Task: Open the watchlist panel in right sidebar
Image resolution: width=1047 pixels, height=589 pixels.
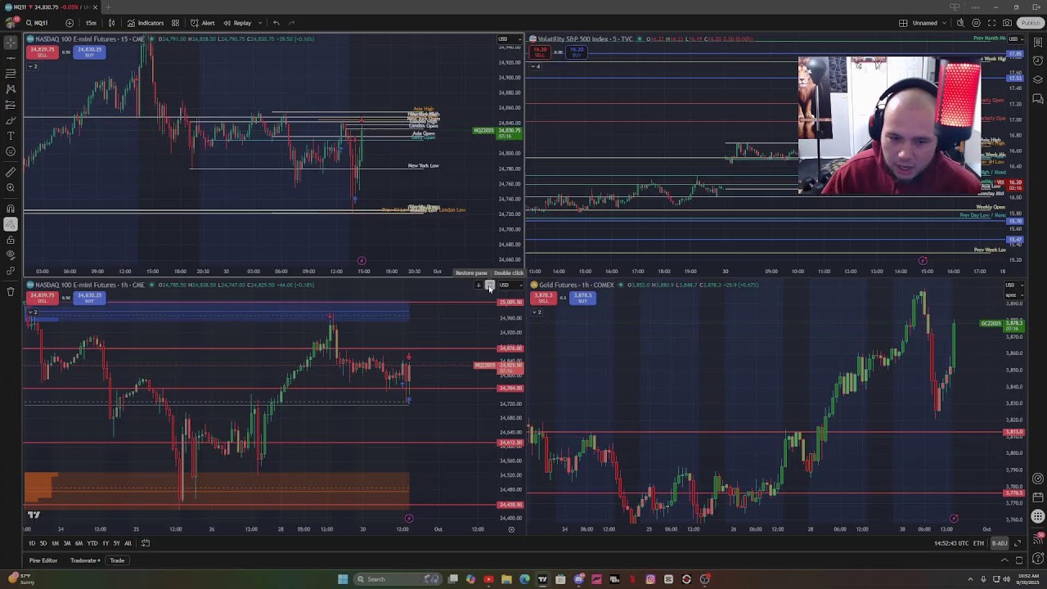Action: pyautogui.click(x=1037, y=43)
